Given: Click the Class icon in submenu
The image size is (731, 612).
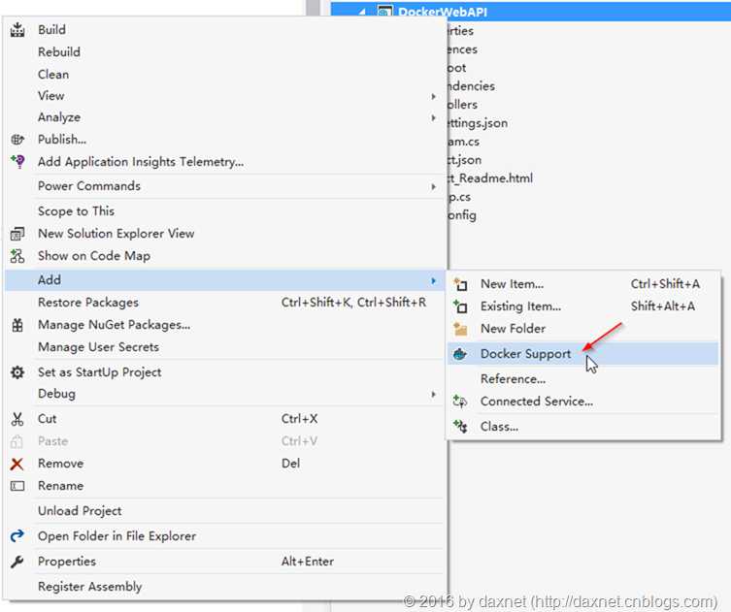Looking at the screenshot, I should click(460, 426).
